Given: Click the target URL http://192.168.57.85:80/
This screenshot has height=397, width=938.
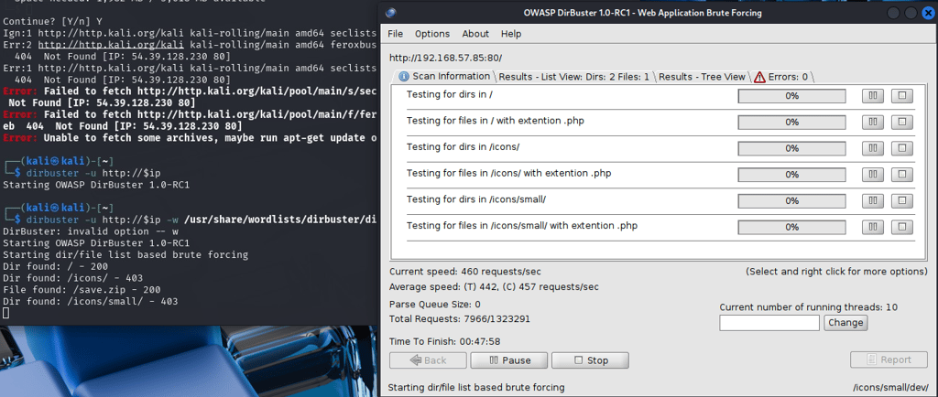Looking at the screenshot, I should pos(445,58).
